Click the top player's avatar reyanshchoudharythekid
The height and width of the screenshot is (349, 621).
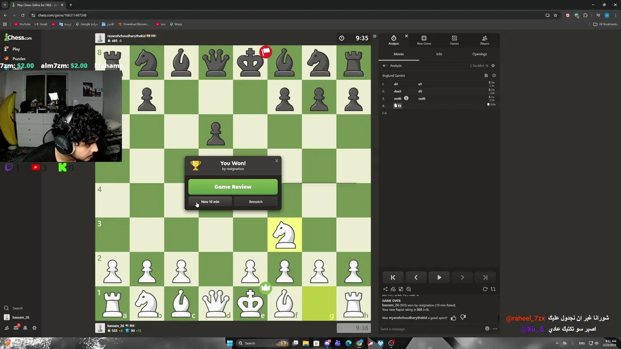pos(100,38)
